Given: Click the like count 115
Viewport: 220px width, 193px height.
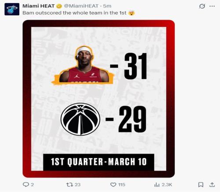Looking at the screenshot, I should tap(121, 185).
